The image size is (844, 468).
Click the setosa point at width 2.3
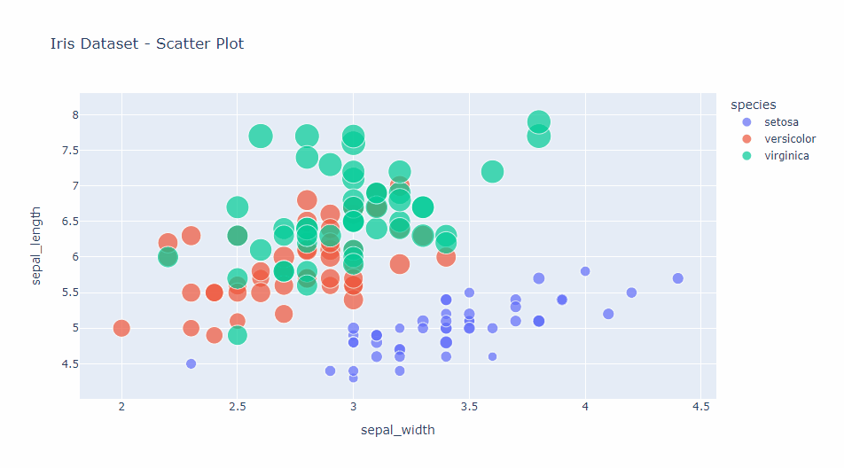click(x=191, y=363)
